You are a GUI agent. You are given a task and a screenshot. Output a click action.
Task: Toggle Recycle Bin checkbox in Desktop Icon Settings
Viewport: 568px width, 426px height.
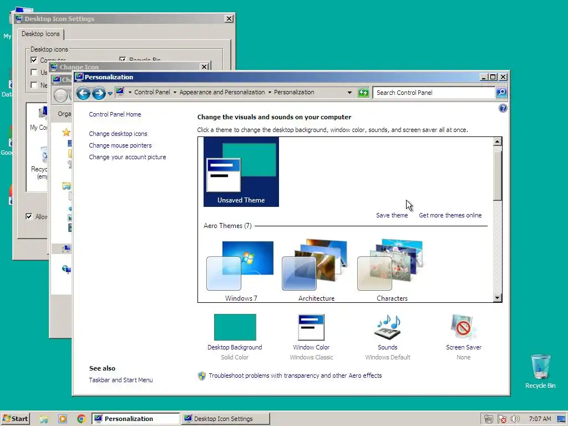click(123, 59)
